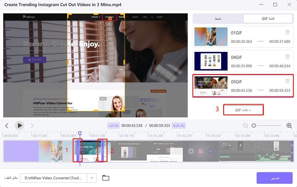This screenshot has width=297, height=187.
Task: Click start time value 00:00:43.536 under playback
Action: (132, 125)
